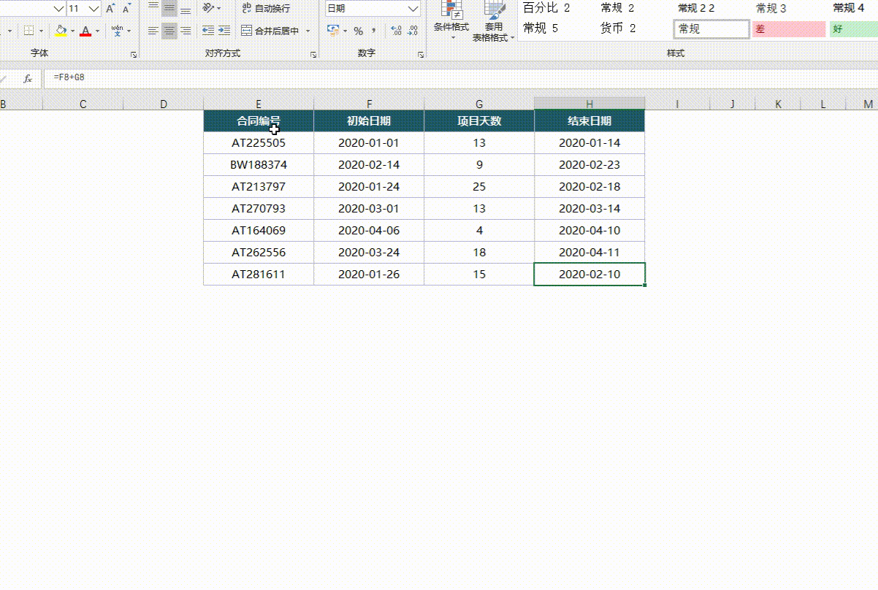Click the Decrease Indent icon
The width and height of the screenshot is (878, 590).
[x=207, y=31]
